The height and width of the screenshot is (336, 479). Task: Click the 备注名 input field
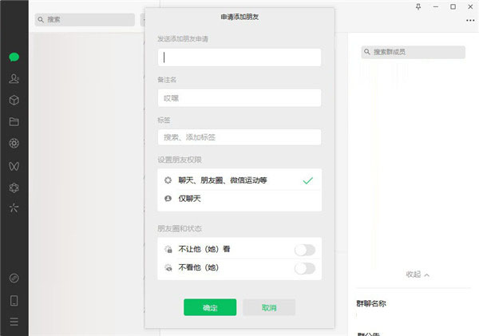tap(239, 97)
